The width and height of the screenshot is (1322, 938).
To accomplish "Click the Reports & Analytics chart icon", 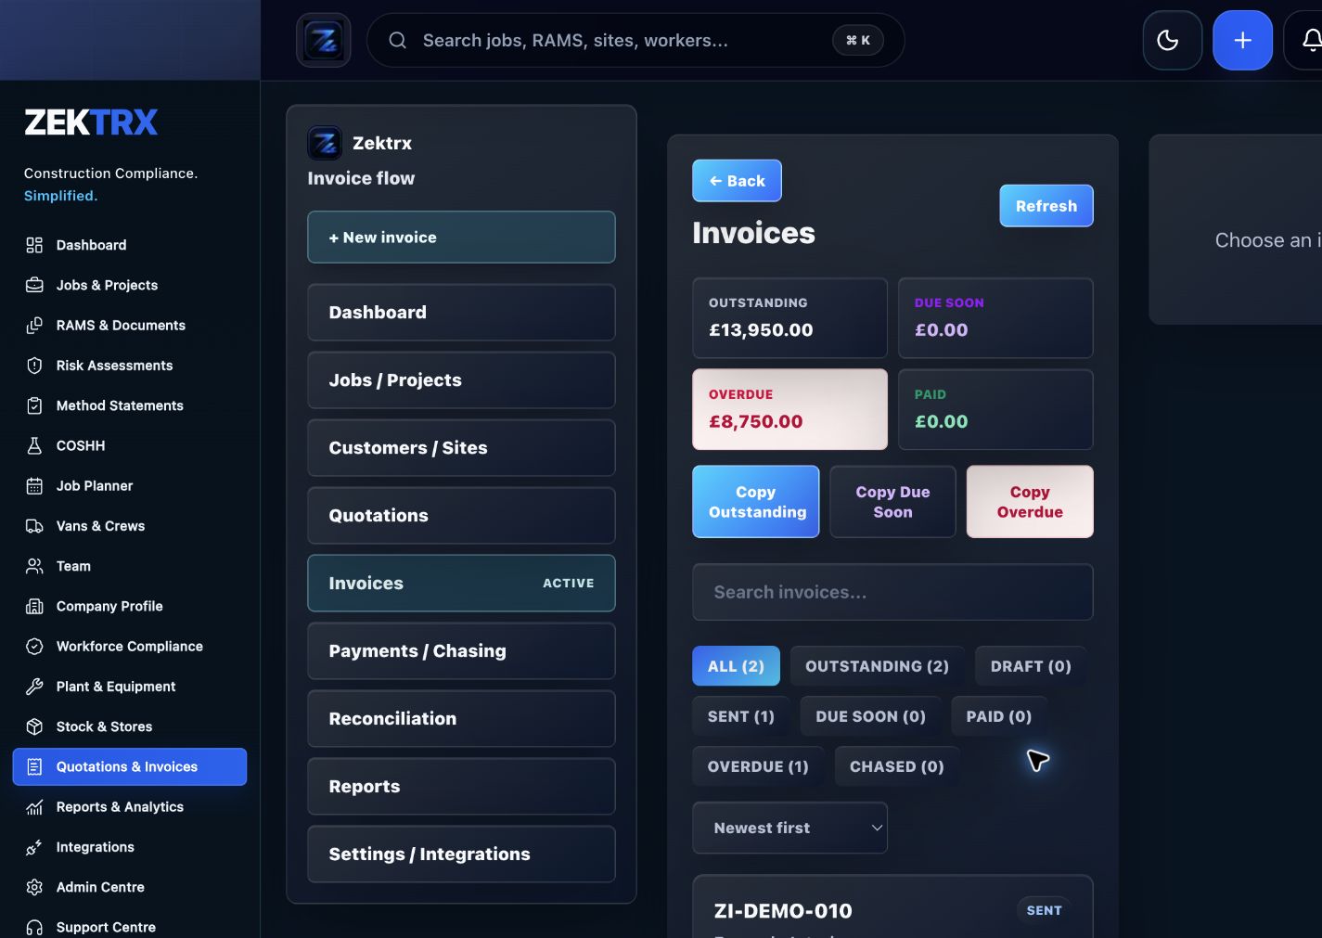I will [x=34, y=807].
